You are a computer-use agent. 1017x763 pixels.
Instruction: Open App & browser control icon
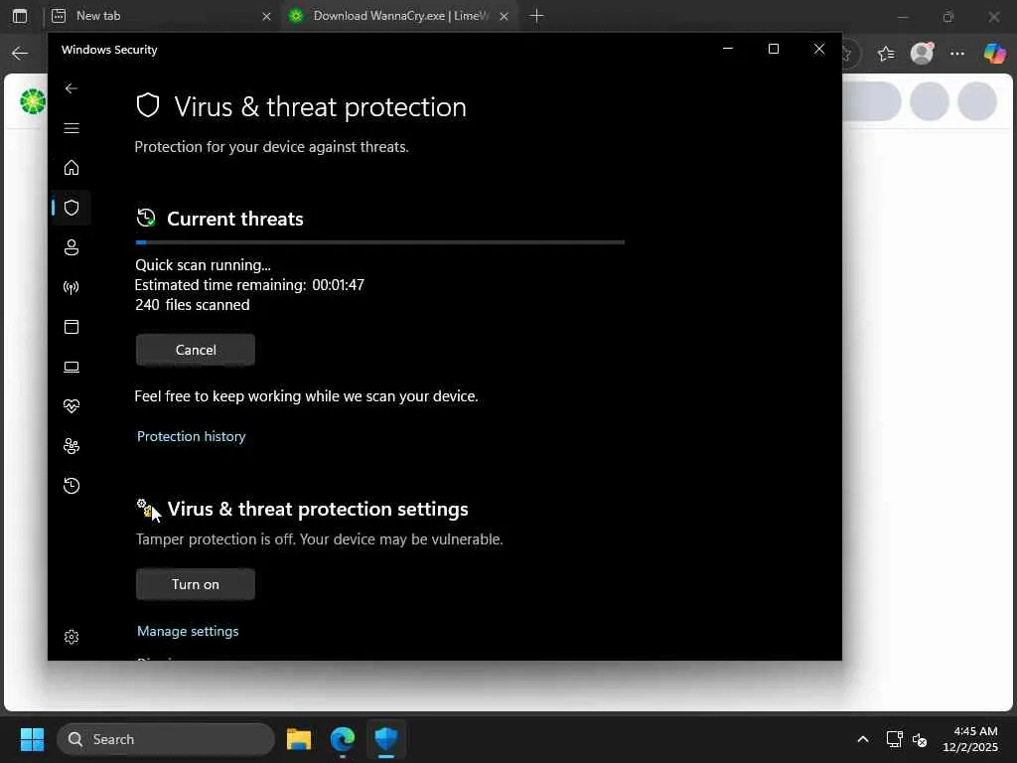click(x=72, y=326)
